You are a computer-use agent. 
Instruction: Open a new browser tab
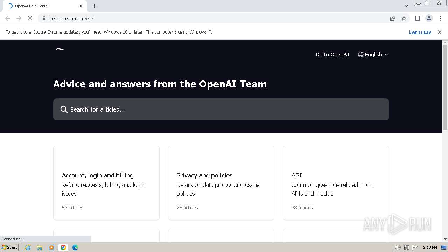94,6
